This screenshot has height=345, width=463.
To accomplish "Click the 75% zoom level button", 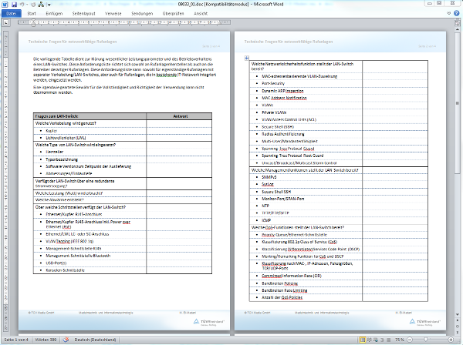I will (x=398, y=340).
